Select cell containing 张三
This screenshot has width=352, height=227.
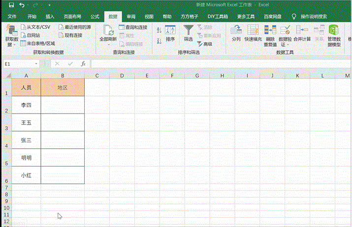point(26,140)
